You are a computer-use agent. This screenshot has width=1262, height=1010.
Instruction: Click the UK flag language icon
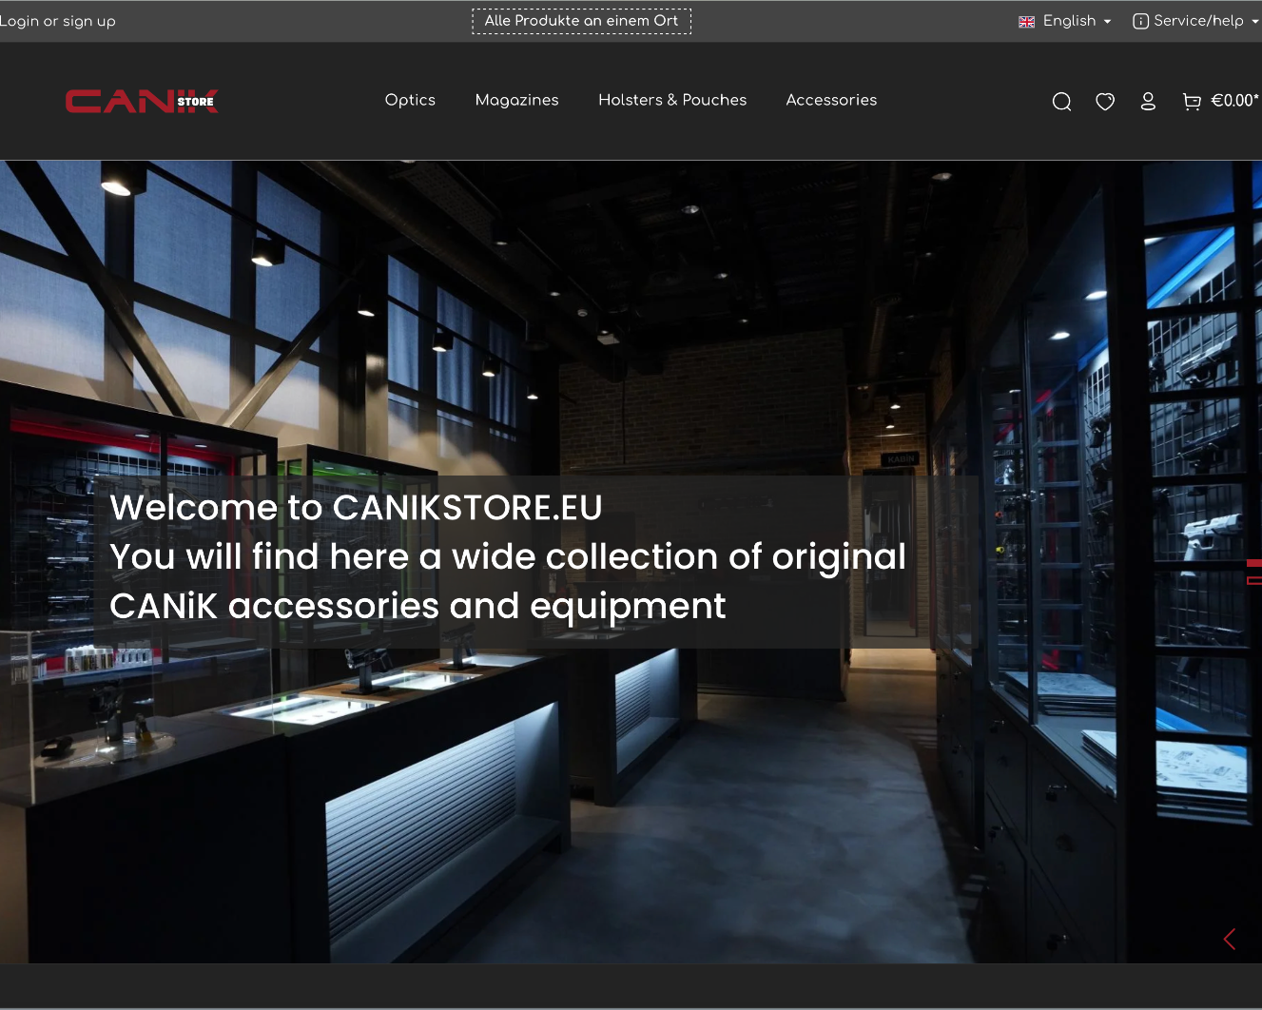1026,22
